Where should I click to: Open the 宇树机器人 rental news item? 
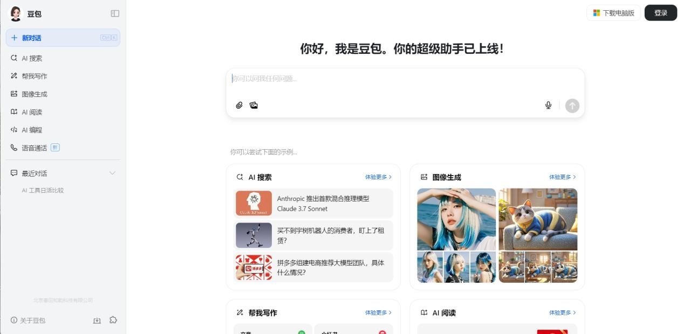[x=313, y=235]
